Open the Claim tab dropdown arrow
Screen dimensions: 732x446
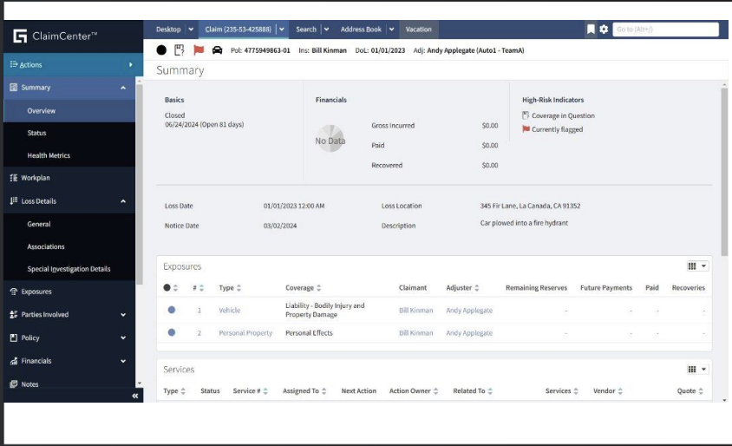(282, 30)
